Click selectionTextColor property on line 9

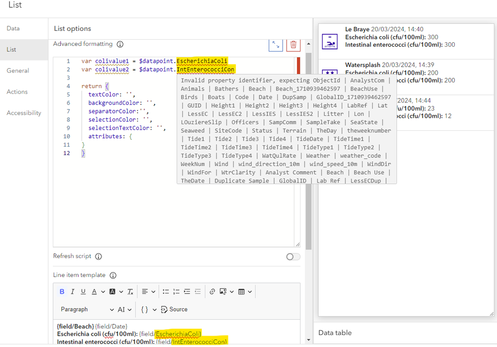119,128
